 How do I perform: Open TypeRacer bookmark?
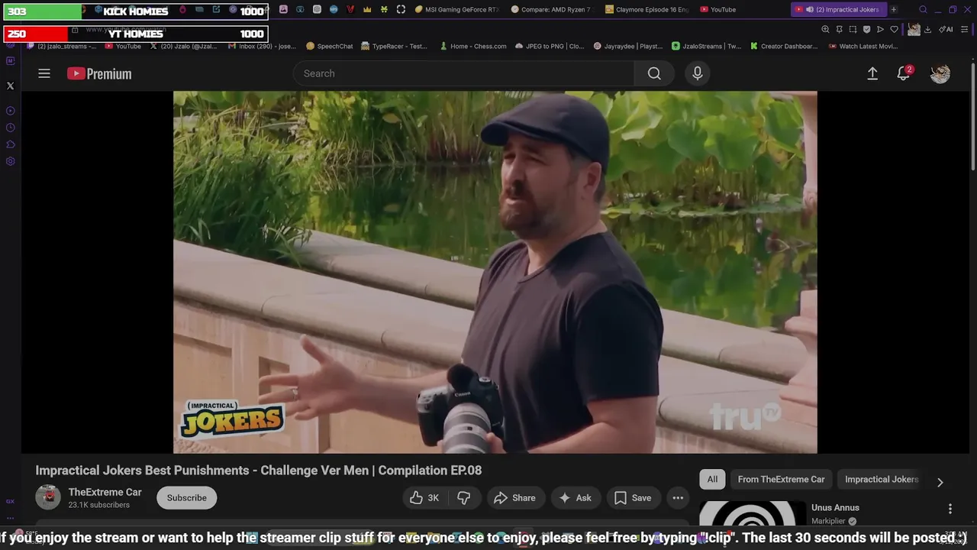click(395, 46)
